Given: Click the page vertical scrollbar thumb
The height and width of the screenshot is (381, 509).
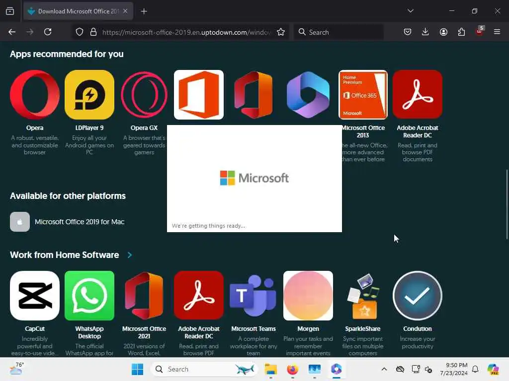Looking at the screenshot, I should tap(507, 204).
